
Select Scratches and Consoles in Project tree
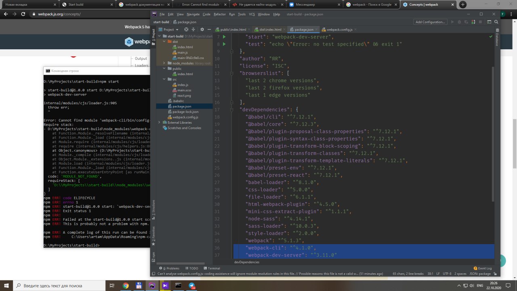coord(184,128)
